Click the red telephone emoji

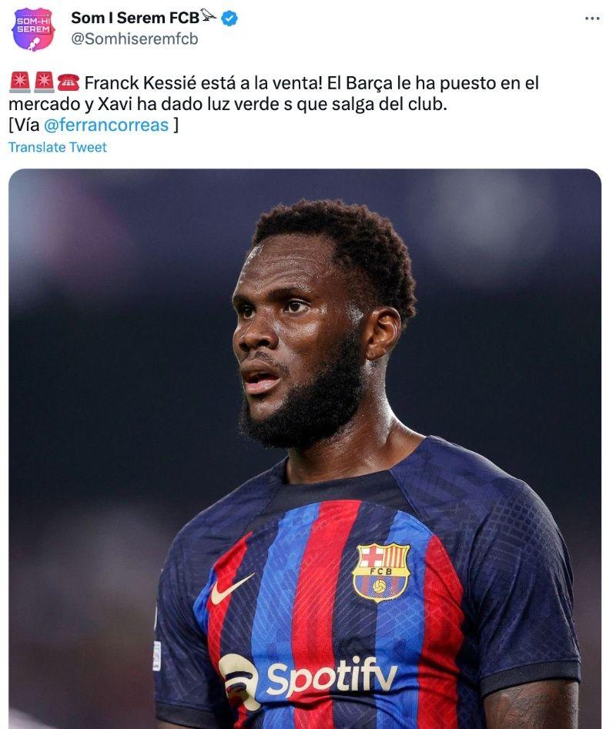(x=69, y=83)
